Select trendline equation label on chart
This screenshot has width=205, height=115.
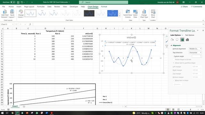[x=130, y=43]
